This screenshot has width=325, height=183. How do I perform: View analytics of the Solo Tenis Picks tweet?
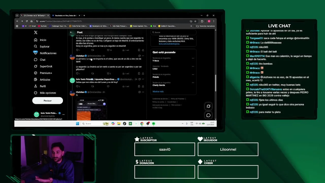click(126, 86)
